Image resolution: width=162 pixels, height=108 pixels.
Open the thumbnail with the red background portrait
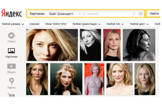click(112, 45)
